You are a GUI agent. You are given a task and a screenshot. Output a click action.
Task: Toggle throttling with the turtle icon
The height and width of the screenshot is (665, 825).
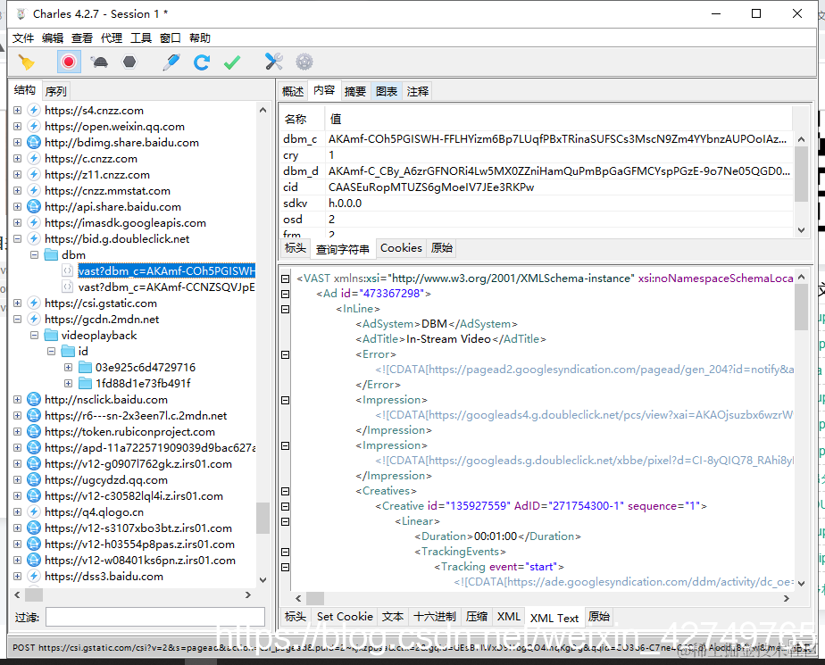99,62
